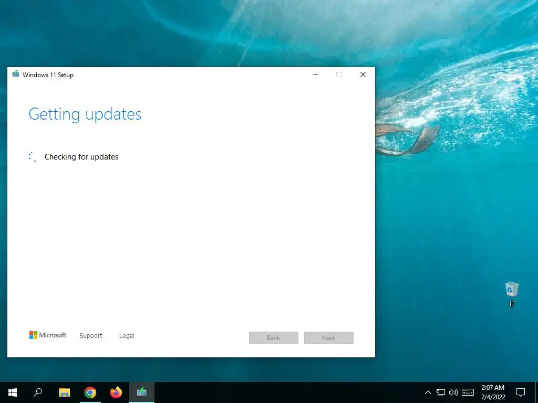Select the "Checking for updates" status text
This screenshot has height=403, width=538.
click(81, 157)
